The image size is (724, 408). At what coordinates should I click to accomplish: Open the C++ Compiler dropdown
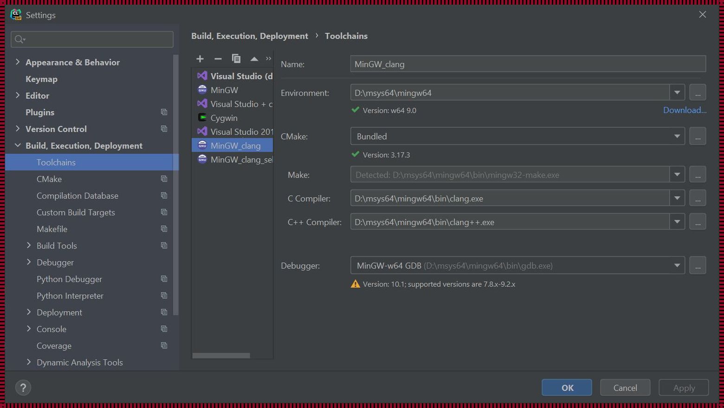click(677, 222)
